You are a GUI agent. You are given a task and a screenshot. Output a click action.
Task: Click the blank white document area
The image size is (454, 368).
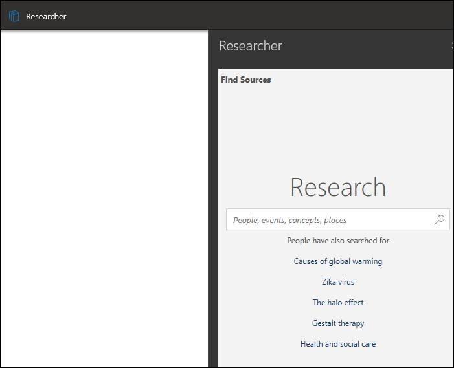click(x=104, y=194)
